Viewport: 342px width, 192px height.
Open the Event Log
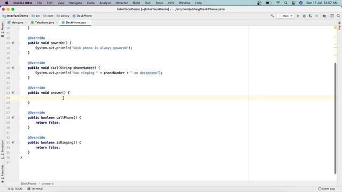click(327, 189)
